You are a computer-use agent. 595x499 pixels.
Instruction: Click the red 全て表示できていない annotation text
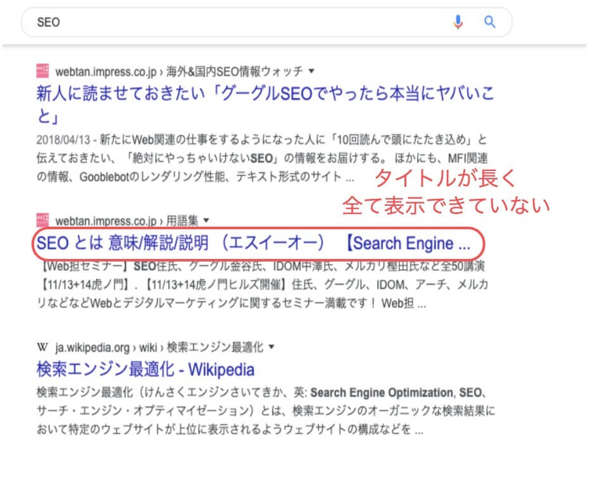click(x=446, y=206)
